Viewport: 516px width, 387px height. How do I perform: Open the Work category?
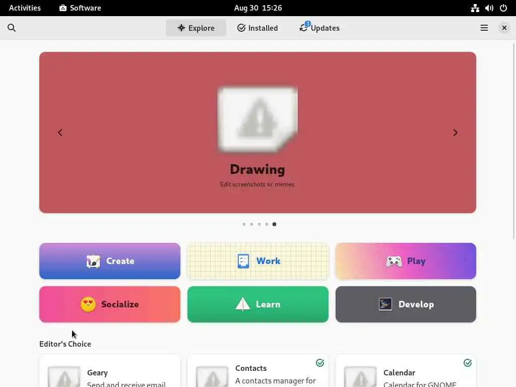click(x=257, y=261)
